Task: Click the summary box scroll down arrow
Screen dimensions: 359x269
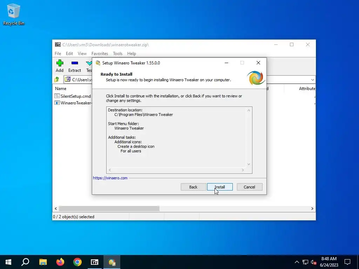Action: click(249, 164)
